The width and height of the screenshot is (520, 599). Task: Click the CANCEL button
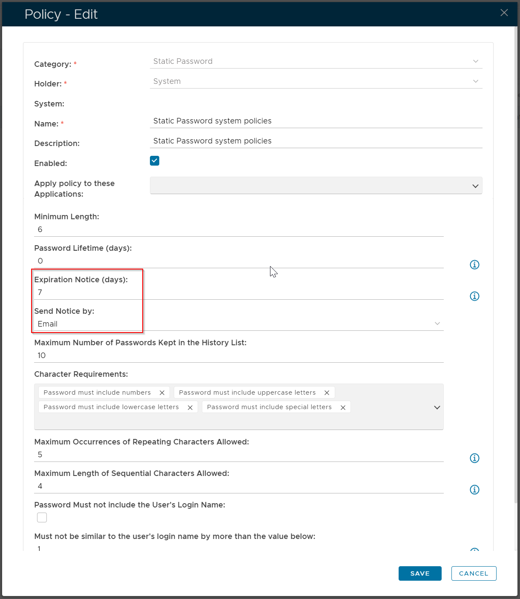coord(474,573)
